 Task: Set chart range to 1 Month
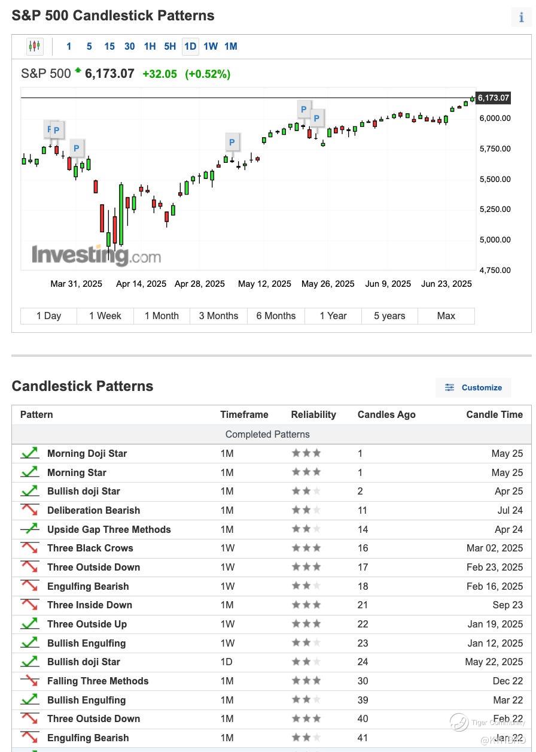[162, 316]
